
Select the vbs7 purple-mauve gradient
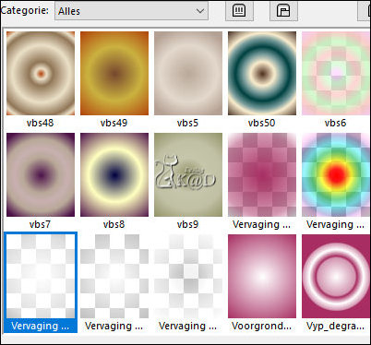point(41,174)
